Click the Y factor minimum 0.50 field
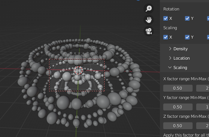Image resolution: width=209 pixels, height=137 pixels. [x=178, y=107]
